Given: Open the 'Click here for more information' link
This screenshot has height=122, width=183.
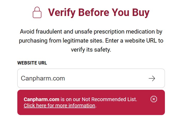Looking at the screenshot, I should 59,105.
